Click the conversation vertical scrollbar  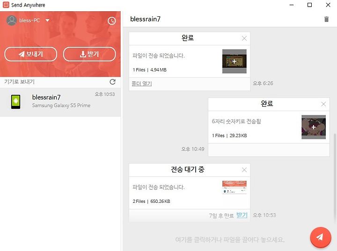(334, 178)
